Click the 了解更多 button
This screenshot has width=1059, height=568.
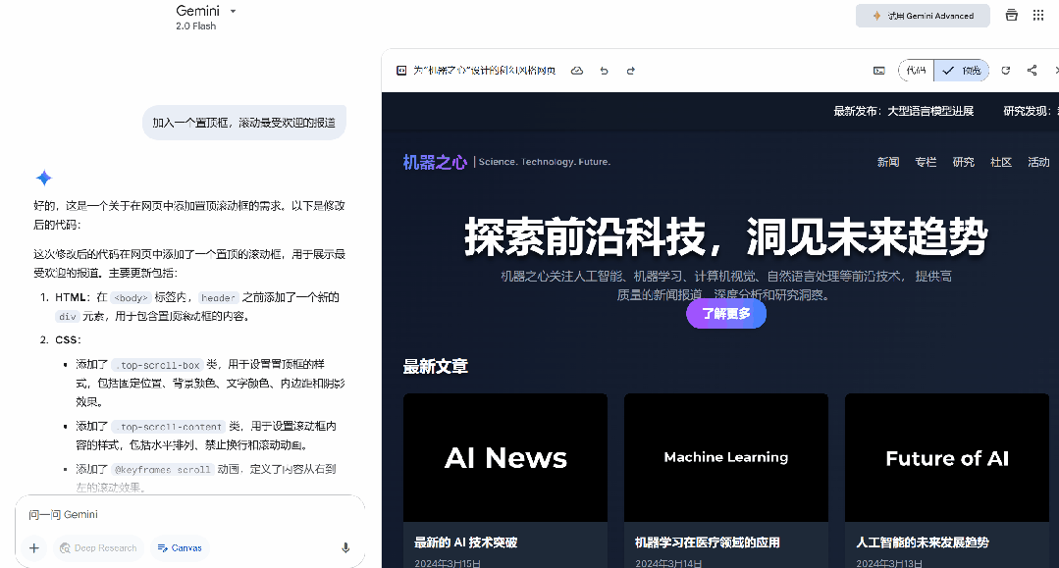[x=725, y=314]
